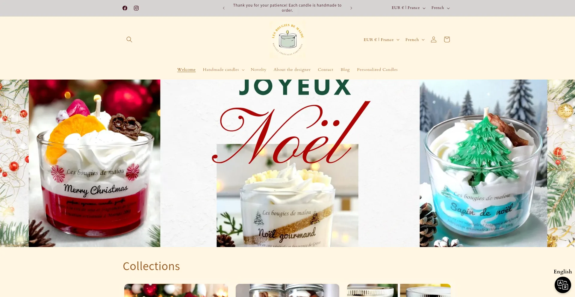
Task: Show next announcement with right arrow
Action: pyautogui.click(x=351, y=8)
